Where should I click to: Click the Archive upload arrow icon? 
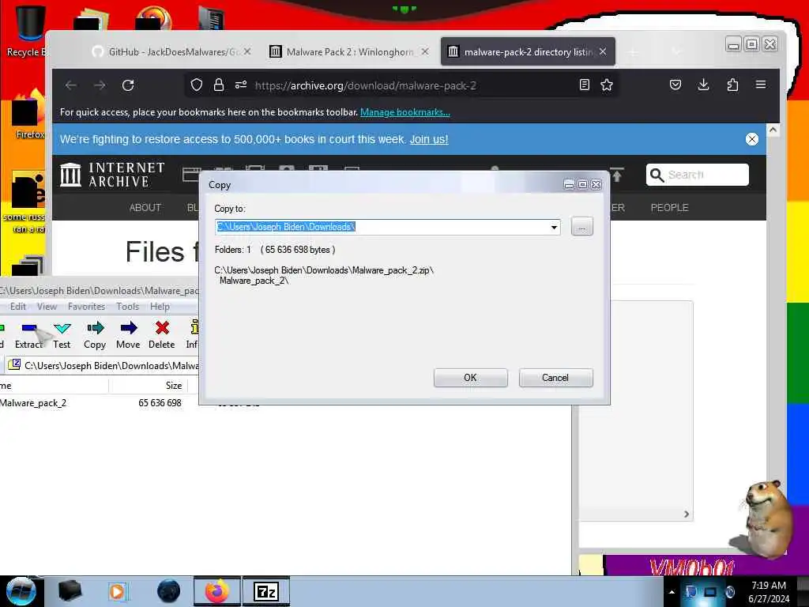pyautogui.click(x=617, y=175)
